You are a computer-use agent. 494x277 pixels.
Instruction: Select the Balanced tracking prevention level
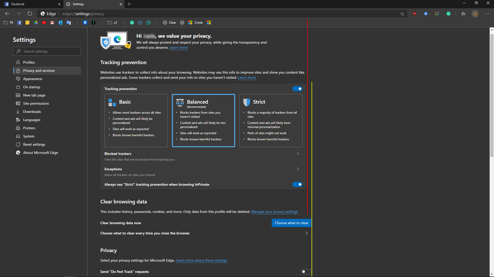(x=204, y=121)
